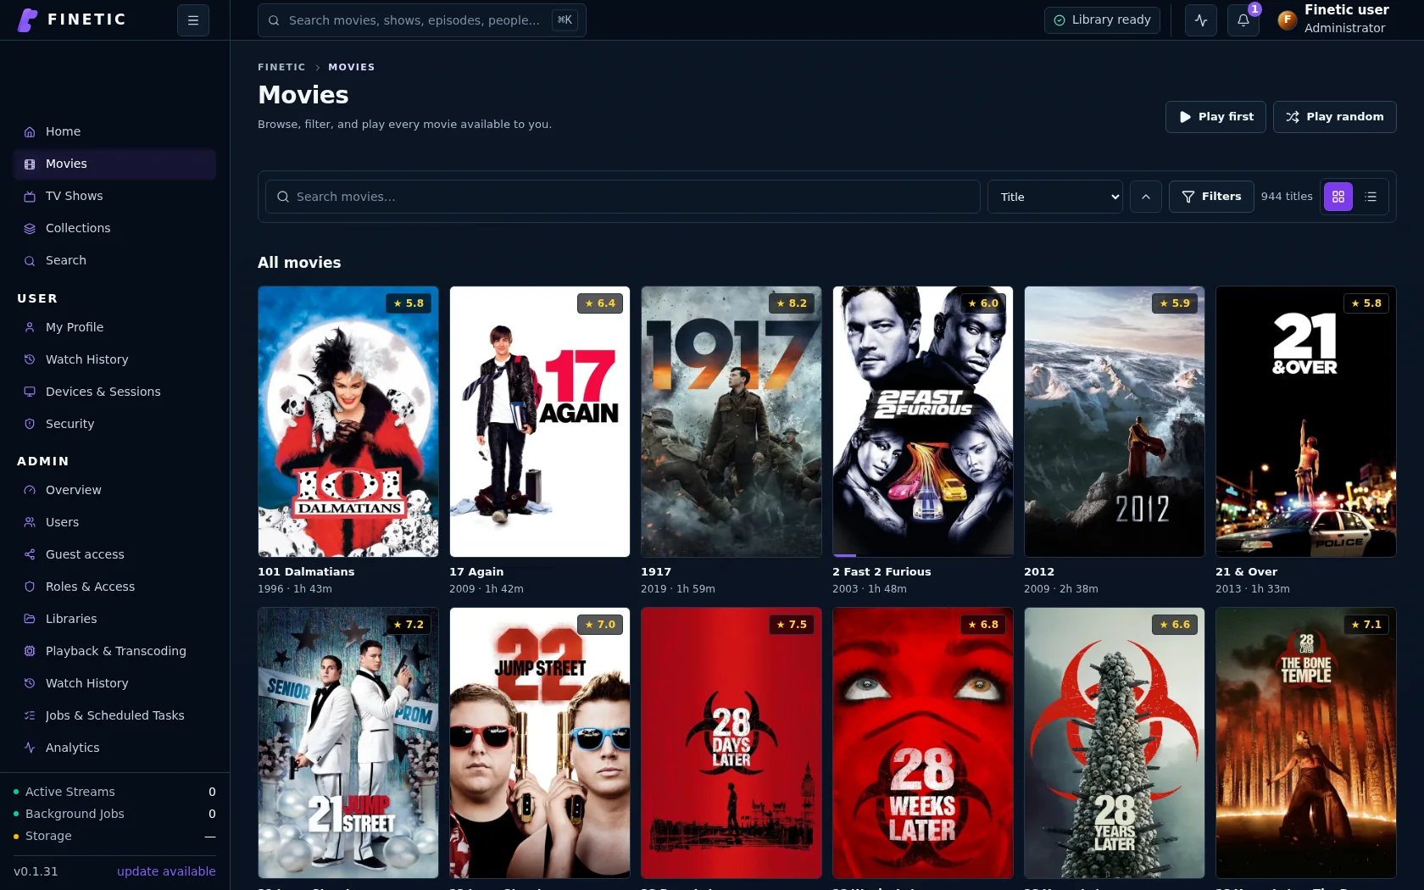Open 28 Days Later poster
Viewport: 1424px width, 890px height.
[x=731, y=743]
